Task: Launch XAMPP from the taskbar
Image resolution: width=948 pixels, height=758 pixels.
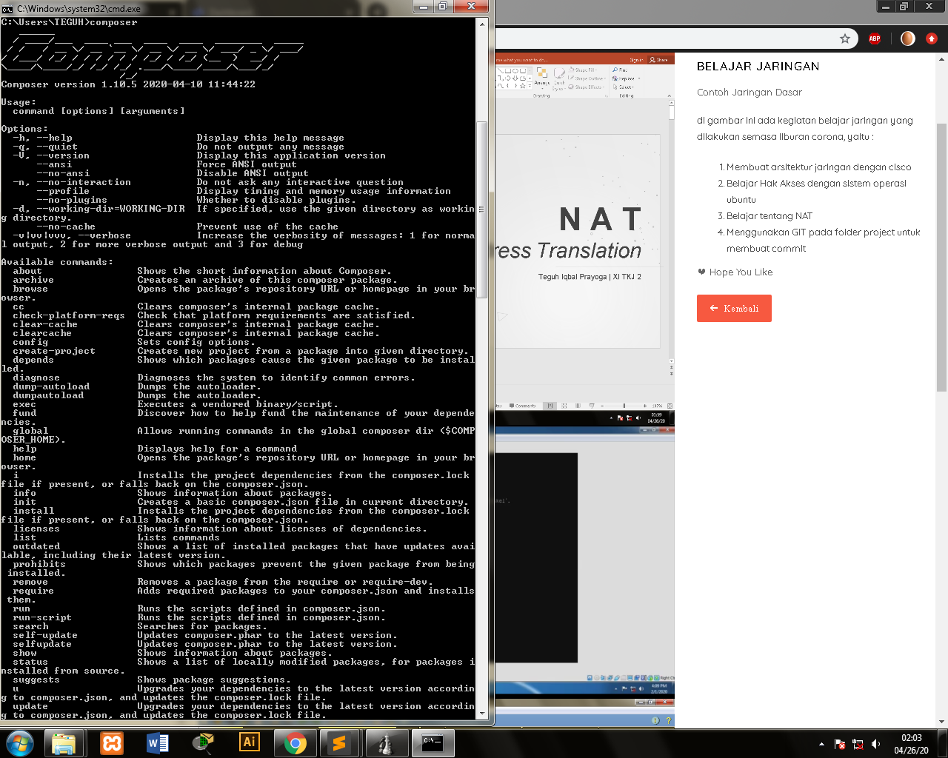Action: [112, 743]
